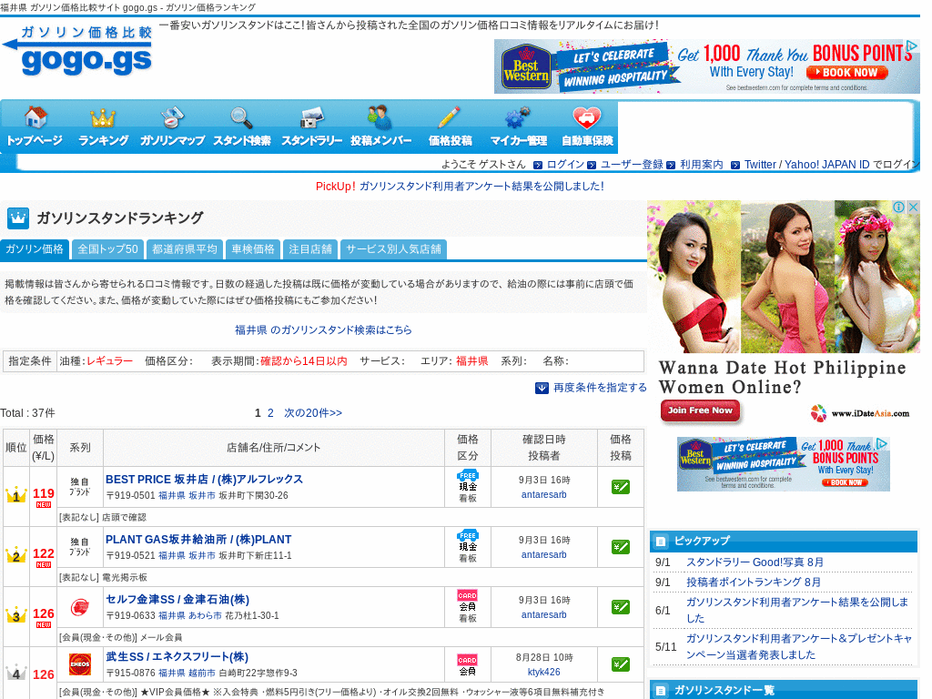Open poster ktyk426 profile link
Viewport: 932px width, 699px height.
point(544,673)
